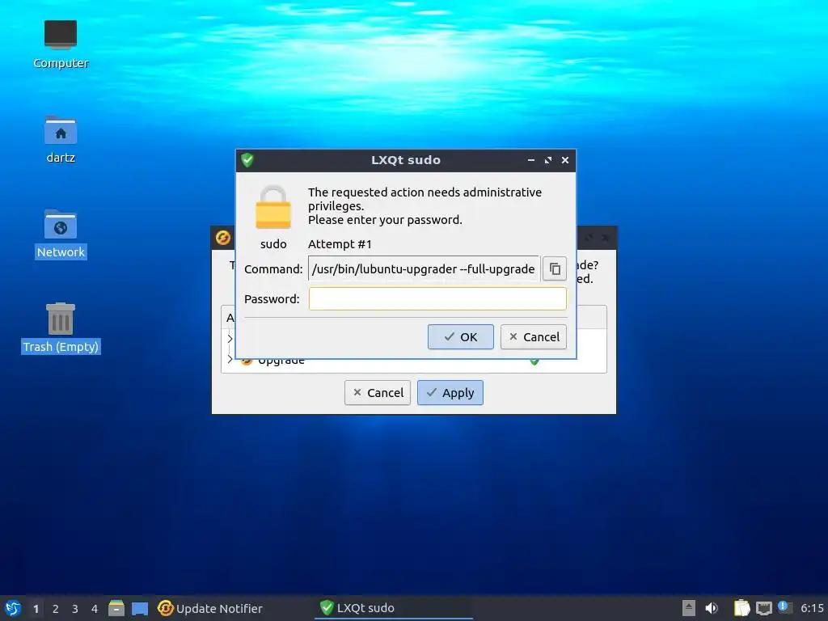Viewport: 828px width, 621px height.
Task: Switch to desktop 3
Action: click(x=75, y=609)
